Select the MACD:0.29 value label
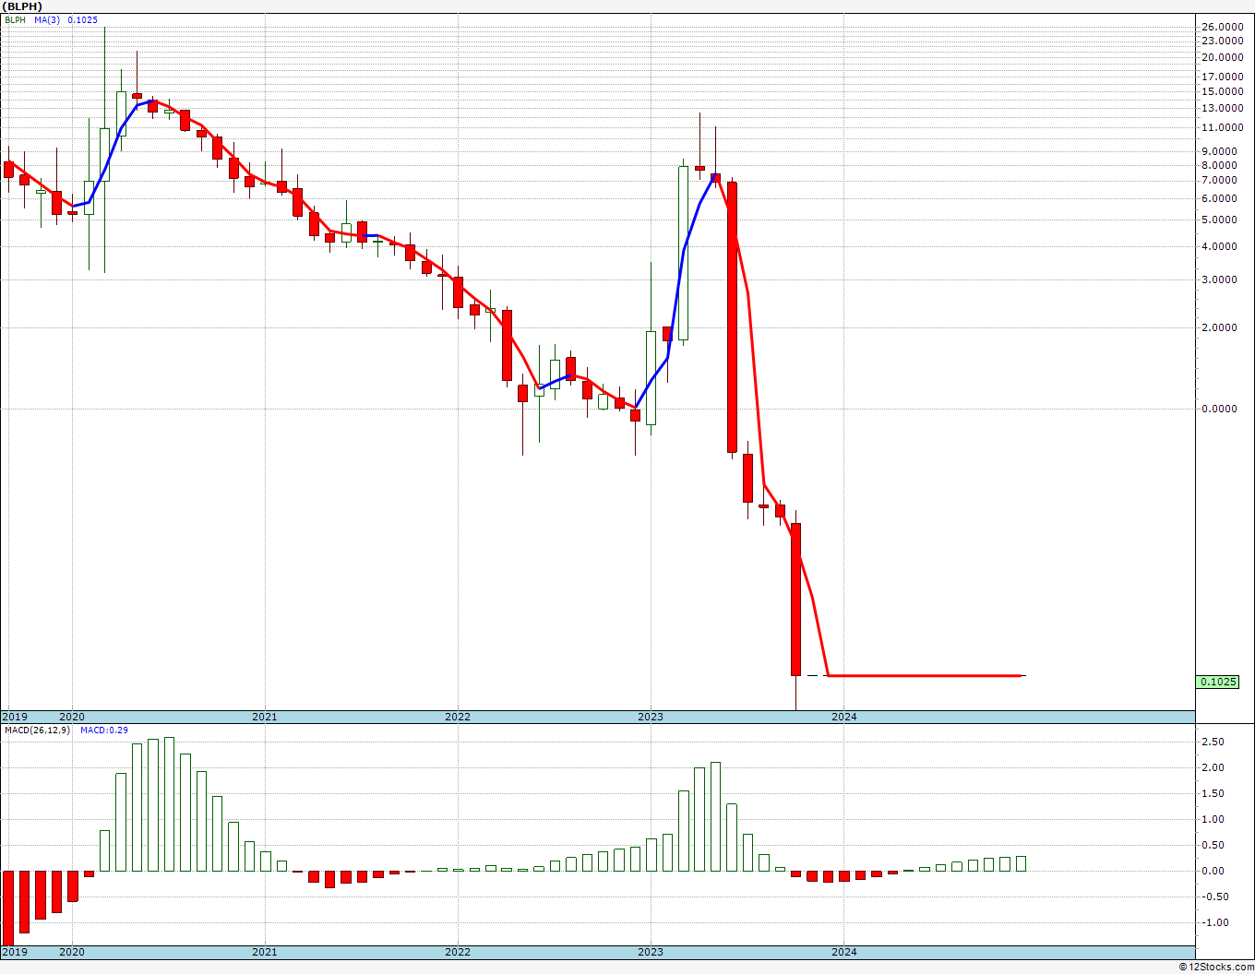Screen dimensions: 1255x974 click(103, 730)
